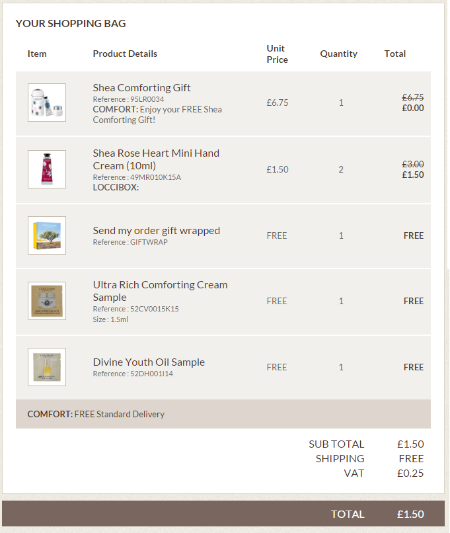Image resolution: width=450 pixels, height=533 pixels.
Task: Click reference code 95LR0034
Action: point(147,99)
